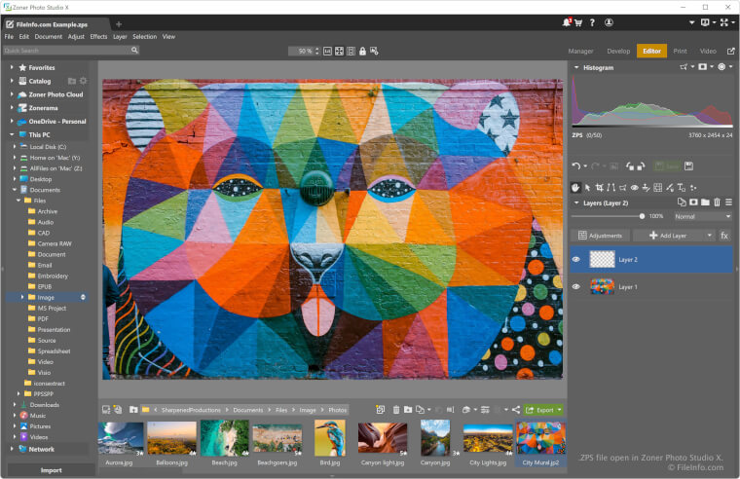This screenshot has width=740, height=479.
Task: Select the Crop tool in toolbar
Action: [599, 187]
